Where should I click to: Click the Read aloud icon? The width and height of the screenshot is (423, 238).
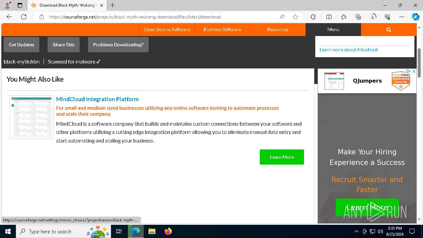(x=282, y=17)
